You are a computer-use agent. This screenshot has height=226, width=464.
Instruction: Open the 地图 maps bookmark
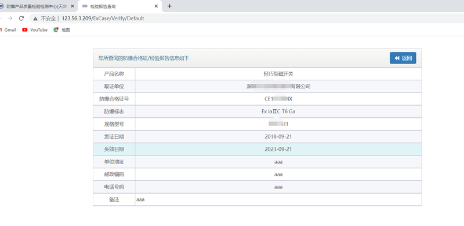click(x=62, y=30)
